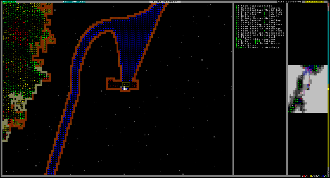The width and height of the screenshot is (330, 178).
Task: Click the gray minimap overview area
Action: click(x=308, y=89)
